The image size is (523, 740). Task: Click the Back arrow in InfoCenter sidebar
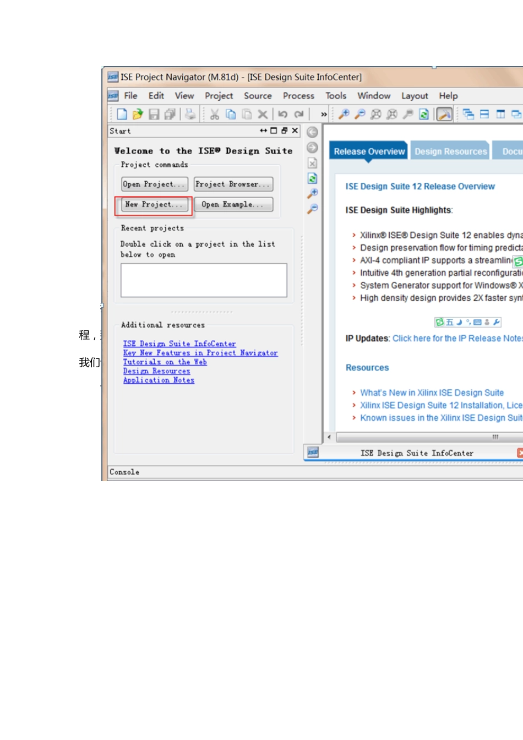[312, 132]
